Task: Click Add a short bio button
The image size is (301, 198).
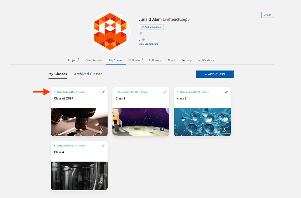Action: click(x=151, y=27)
